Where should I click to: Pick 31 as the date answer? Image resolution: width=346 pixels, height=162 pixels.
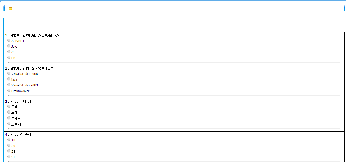coord(9,157)
